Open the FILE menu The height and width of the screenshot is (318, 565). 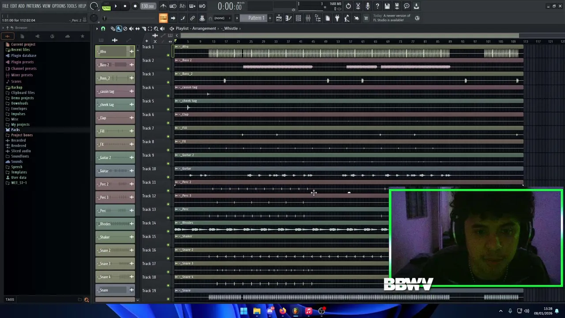tap(6, 6)
